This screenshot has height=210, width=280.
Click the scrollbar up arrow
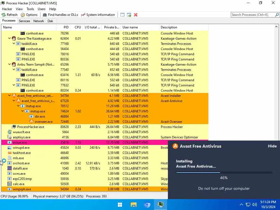click(276, 27)
